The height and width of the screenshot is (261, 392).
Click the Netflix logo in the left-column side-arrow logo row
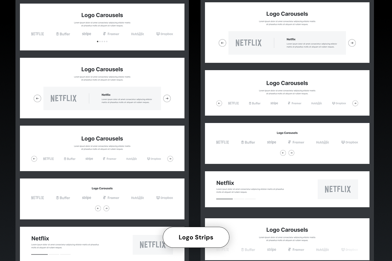coord(48,159)
